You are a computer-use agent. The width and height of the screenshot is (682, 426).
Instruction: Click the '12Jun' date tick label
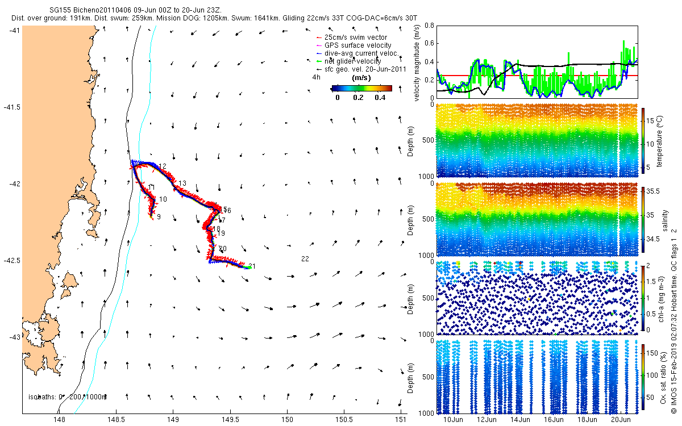486,420
